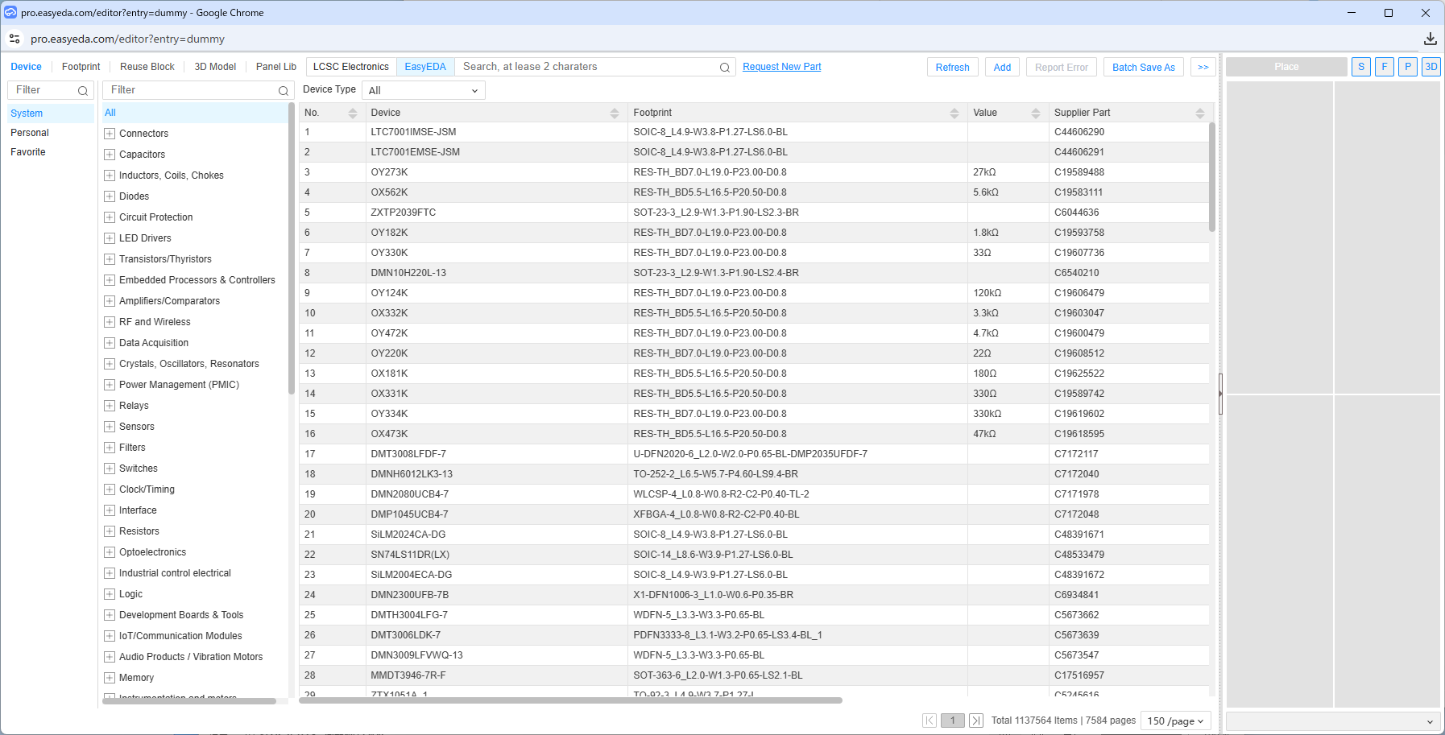Click the Chrome download icon in the address bar

click(x=1430, y=39)
